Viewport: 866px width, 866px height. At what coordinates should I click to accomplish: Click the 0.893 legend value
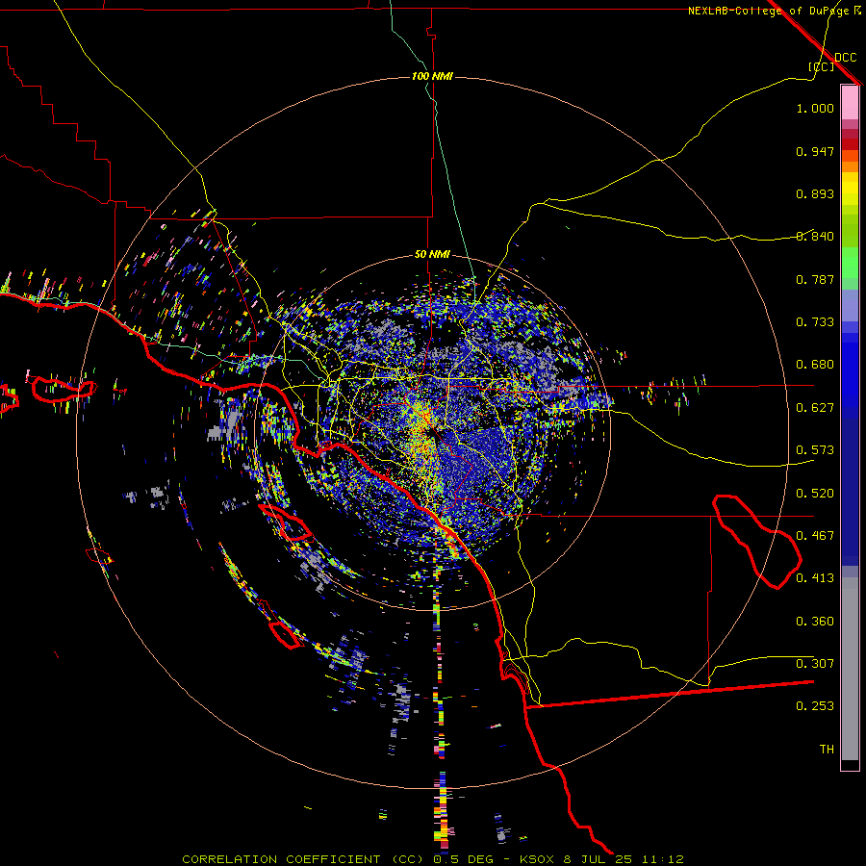coord(815,193)
